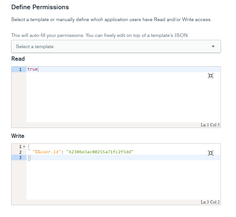Expand the Read editor to fullscreen
236x217 pixels.
[x=211, y=76]
